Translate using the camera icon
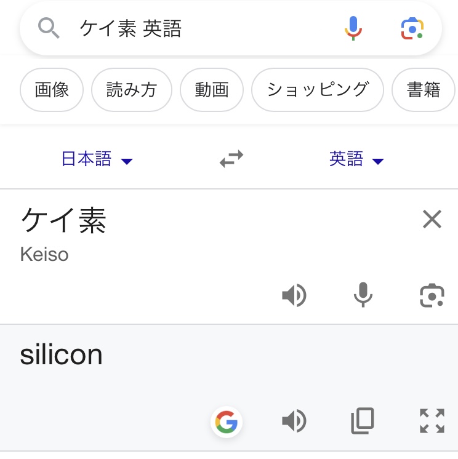 432,296
